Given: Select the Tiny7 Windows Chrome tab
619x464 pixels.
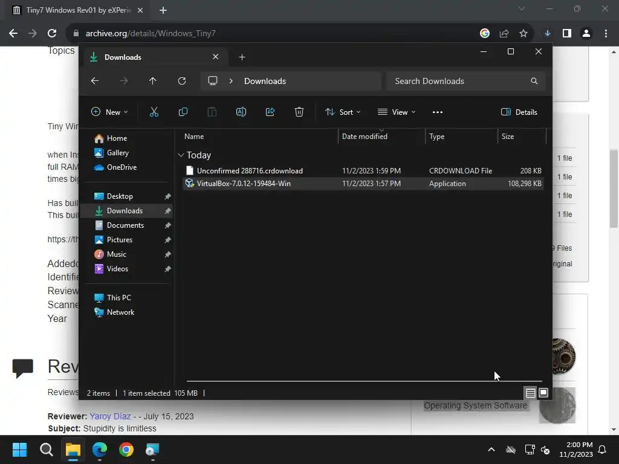Looking at the screenshot, I should [x=77, y=10].
